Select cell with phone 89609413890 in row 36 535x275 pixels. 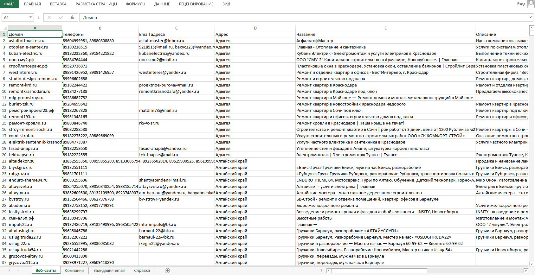click(x=100, y=256)
